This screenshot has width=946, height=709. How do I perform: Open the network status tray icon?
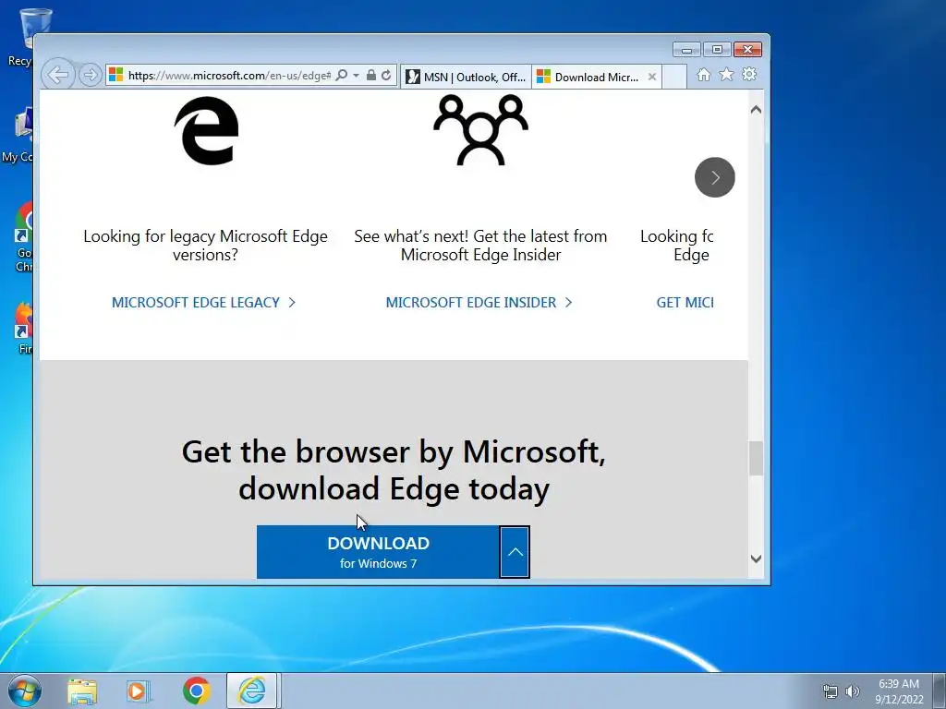(x=831, y=691)
